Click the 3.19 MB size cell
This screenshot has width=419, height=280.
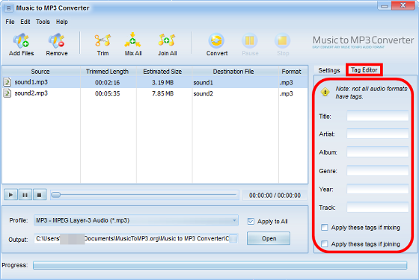(162, 83)
